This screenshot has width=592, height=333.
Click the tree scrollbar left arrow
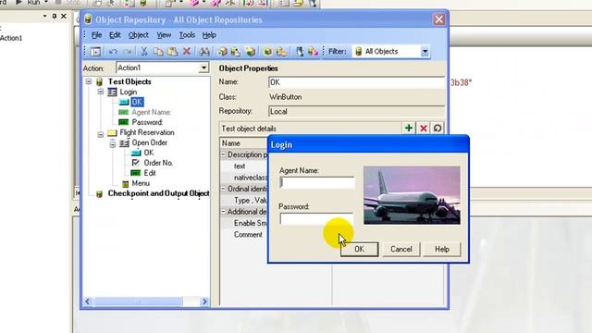[x=88, y=302]
